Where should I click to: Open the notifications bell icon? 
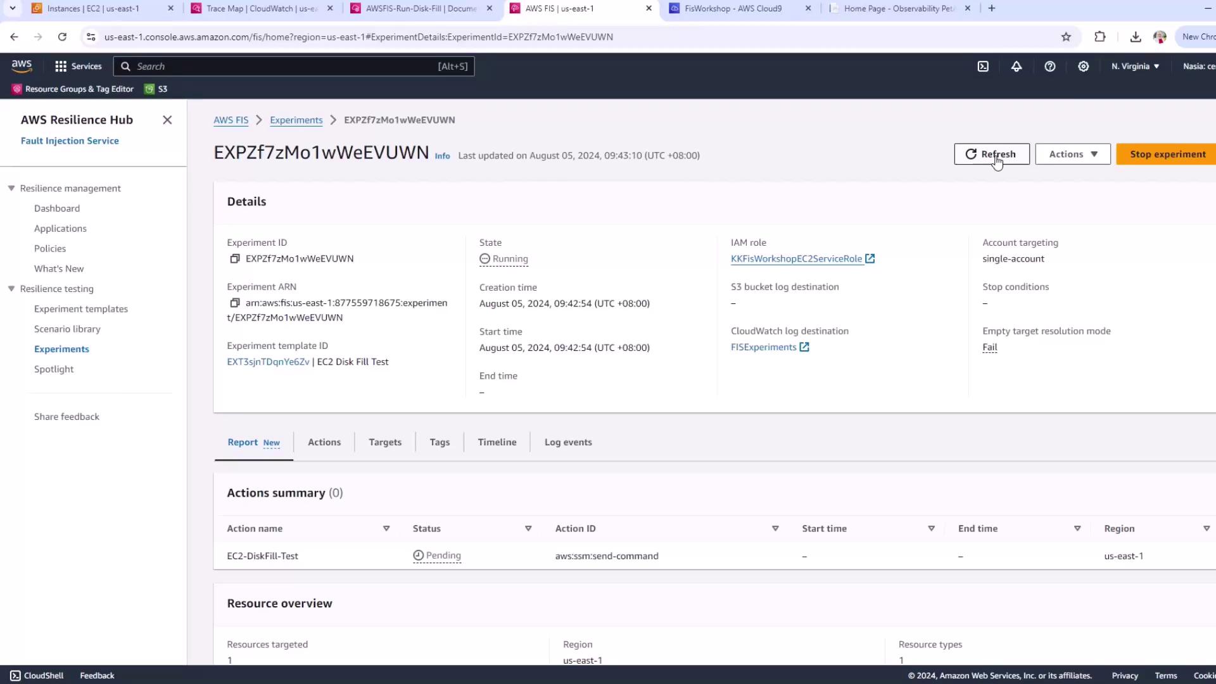(1016, 66)
